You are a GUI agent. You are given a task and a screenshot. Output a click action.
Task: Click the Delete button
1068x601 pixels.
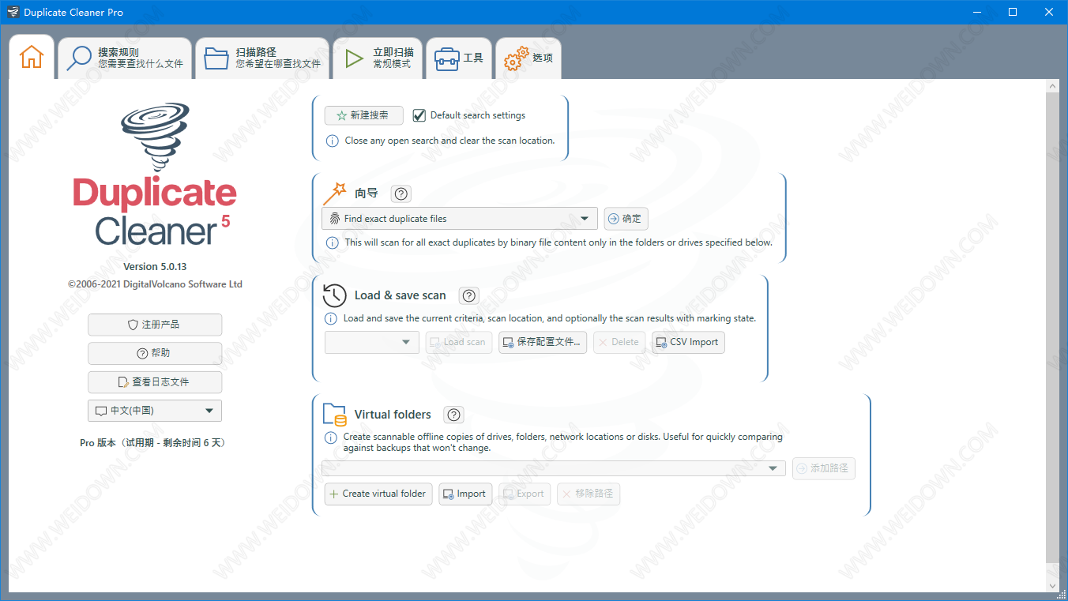coord(619,342)
